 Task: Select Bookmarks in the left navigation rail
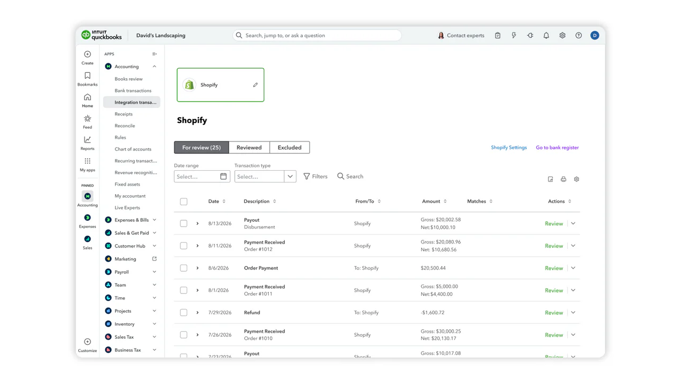click(87, 79)
